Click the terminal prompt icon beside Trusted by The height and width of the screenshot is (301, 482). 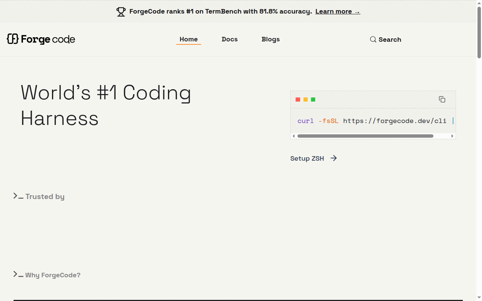click(x=18, y=196)
